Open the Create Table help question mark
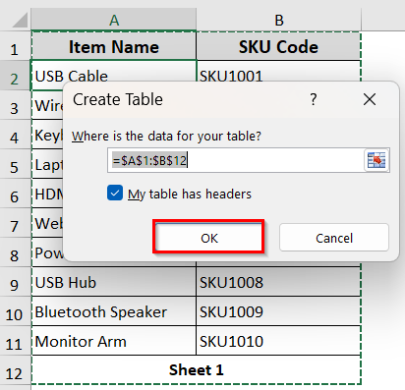This screenshot has width=405, height=390. [x=314, y=99]
